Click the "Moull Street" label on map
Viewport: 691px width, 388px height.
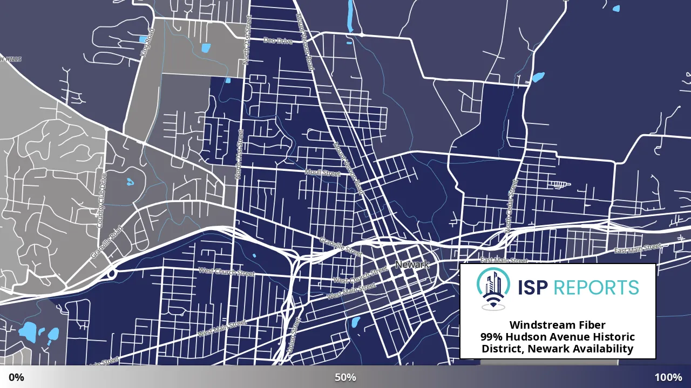(x=323, y=173)
